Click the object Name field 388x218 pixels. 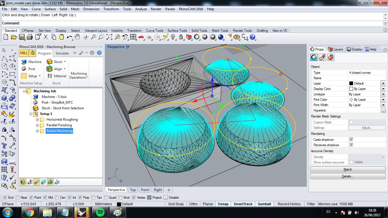pos(367,78)
